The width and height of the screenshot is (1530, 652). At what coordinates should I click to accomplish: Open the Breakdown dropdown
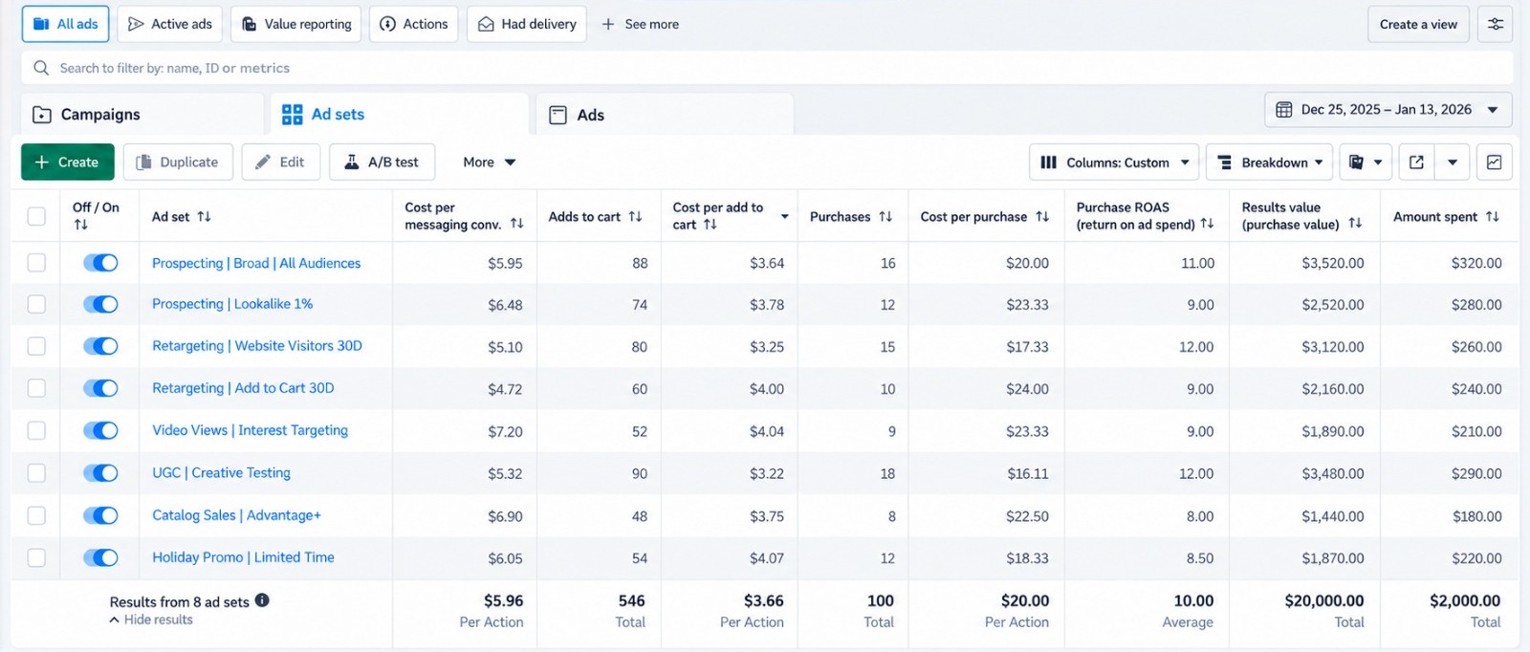(1271, 163)
